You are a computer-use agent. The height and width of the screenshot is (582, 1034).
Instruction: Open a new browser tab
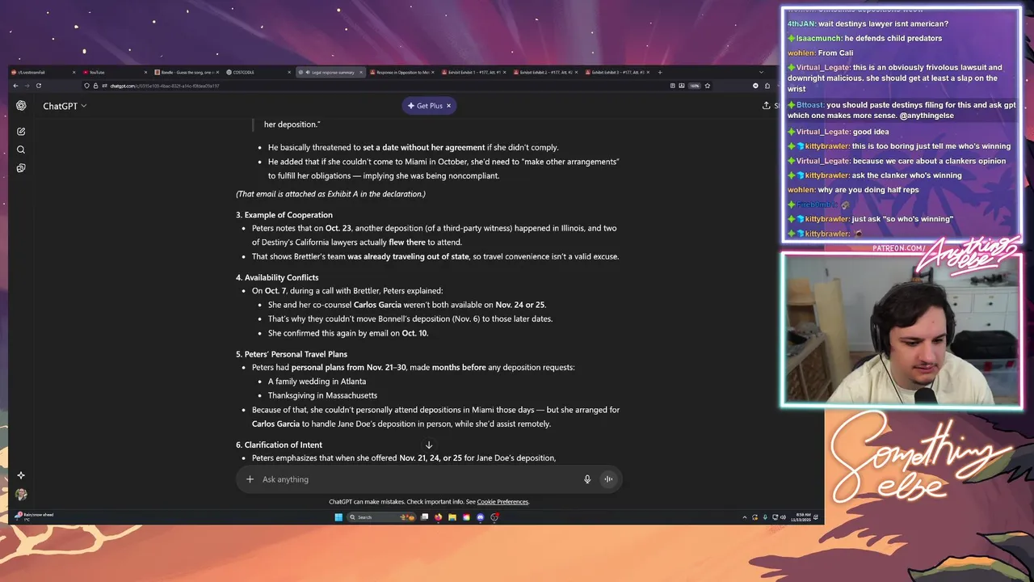(x=659, y=72)
